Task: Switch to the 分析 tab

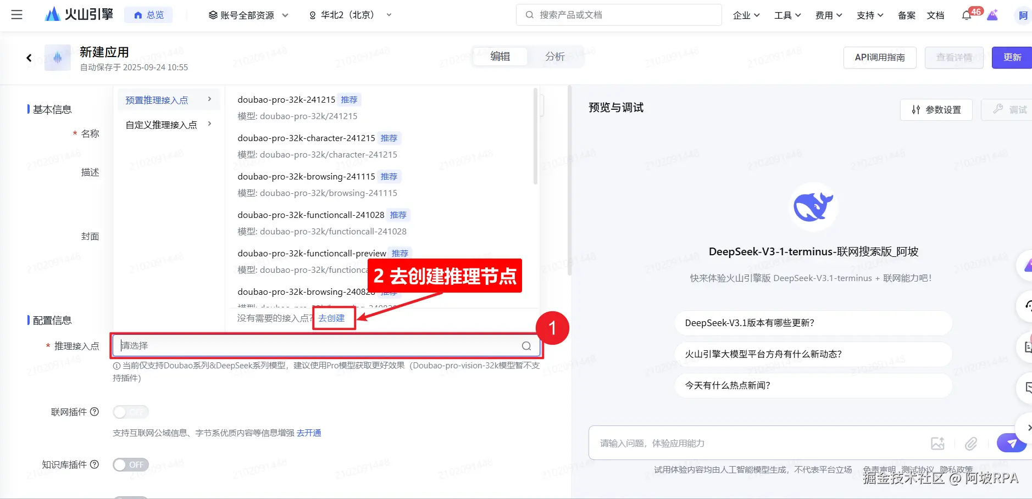Action: point(555,57)
